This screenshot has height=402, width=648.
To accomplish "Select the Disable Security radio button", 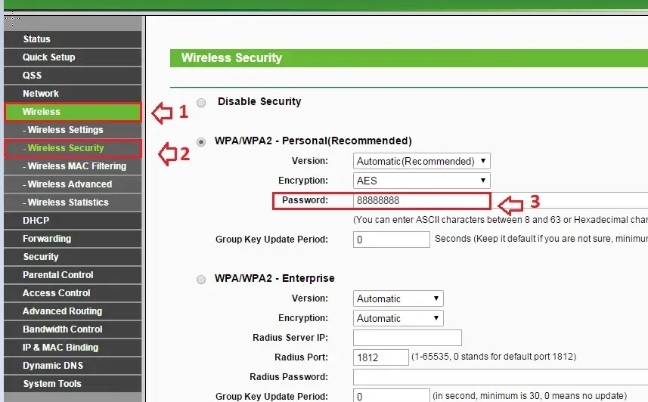I will (x=201, y=103).
